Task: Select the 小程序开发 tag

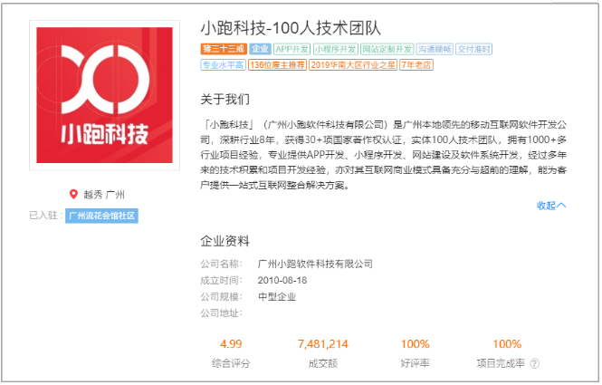Action: click(x=335, y=49)
